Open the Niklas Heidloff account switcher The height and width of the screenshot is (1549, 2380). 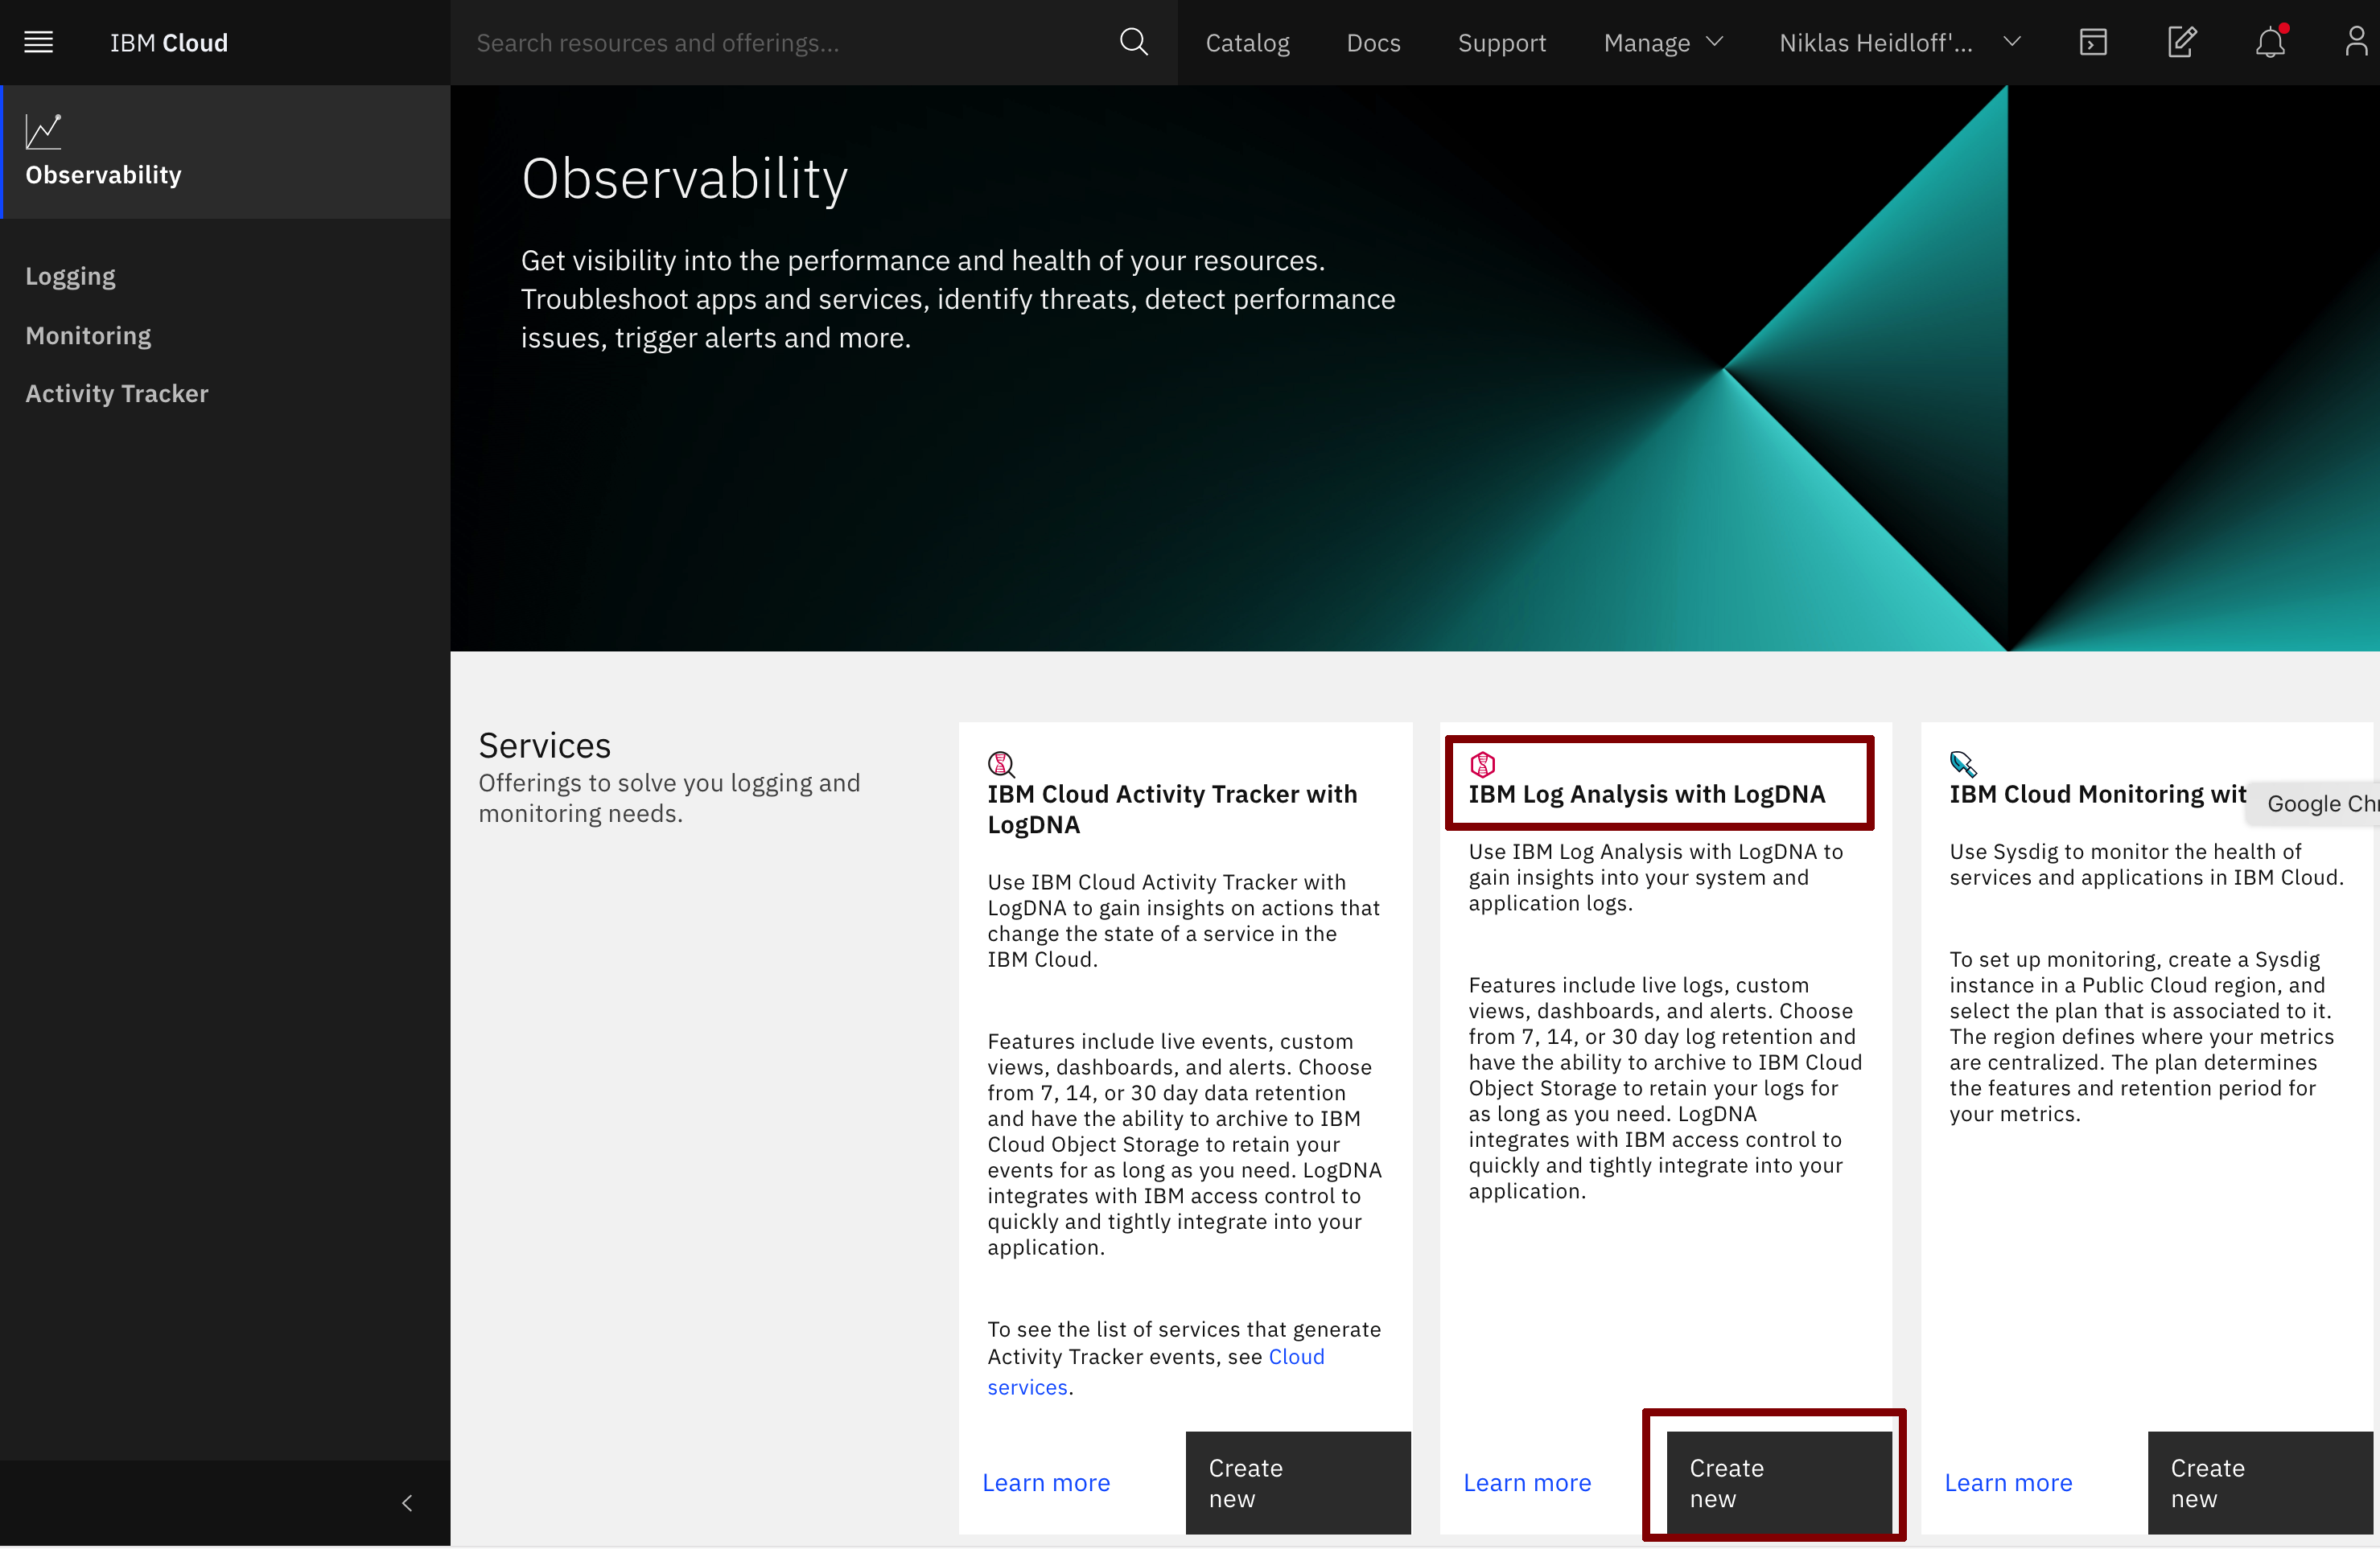[1899, 42]
